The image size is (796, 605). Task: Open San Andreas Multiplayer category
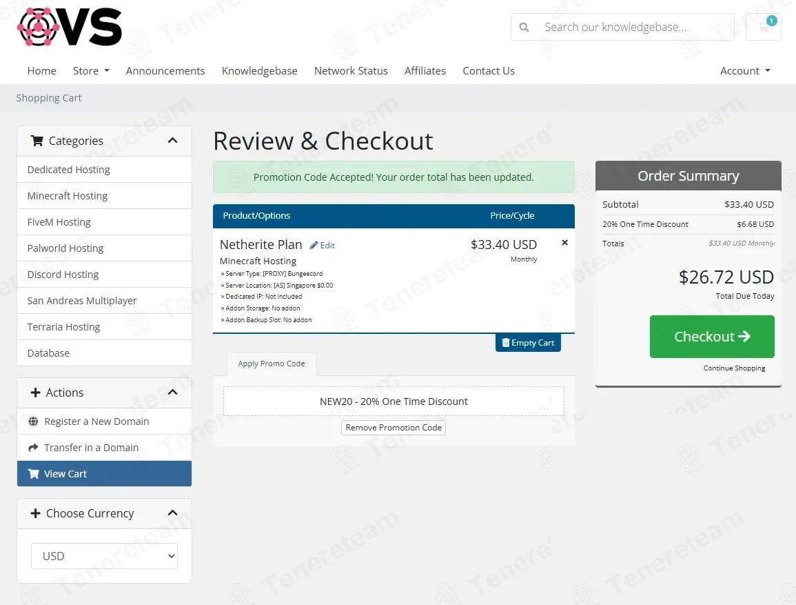pos(105,301)
